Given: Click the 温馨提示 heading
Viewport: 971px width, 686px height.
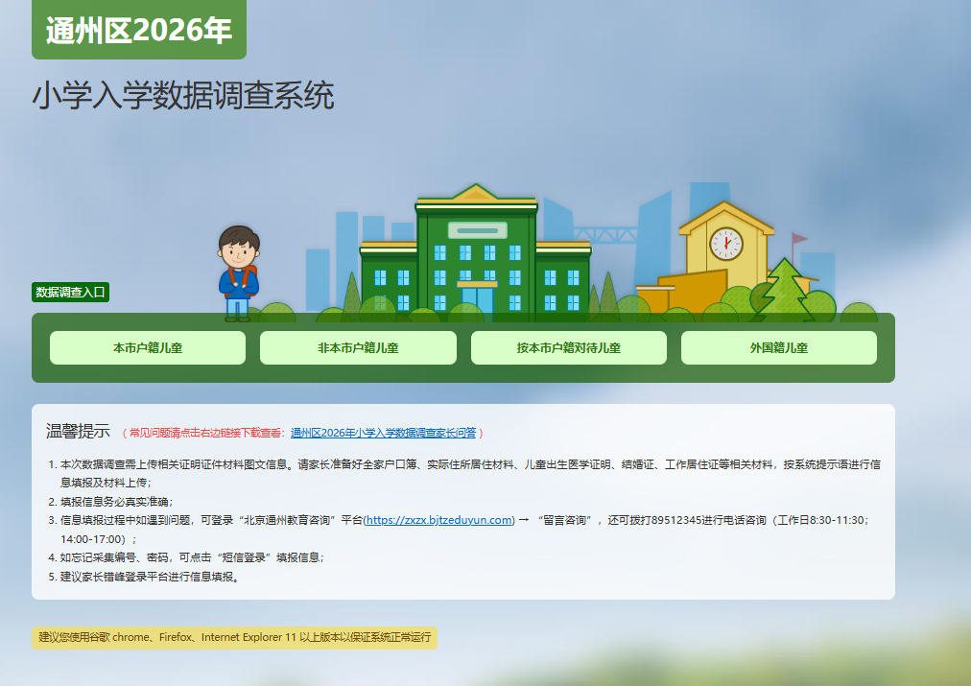Looking at the screenshot, I should click(x=78, y=432).
